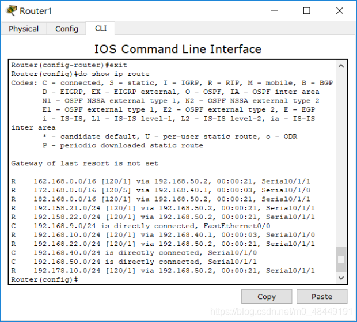Click route entry 192.158.22.0/24

(163, 217)
